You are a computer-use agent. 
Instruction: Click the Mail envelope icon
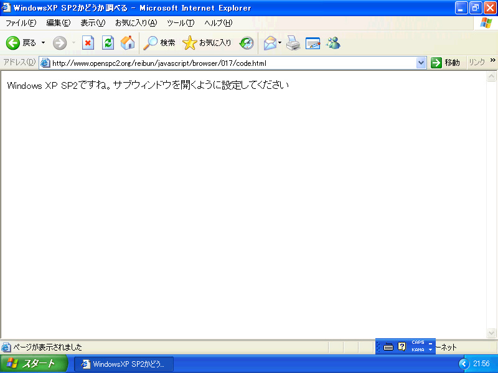(x=270, y=43)
